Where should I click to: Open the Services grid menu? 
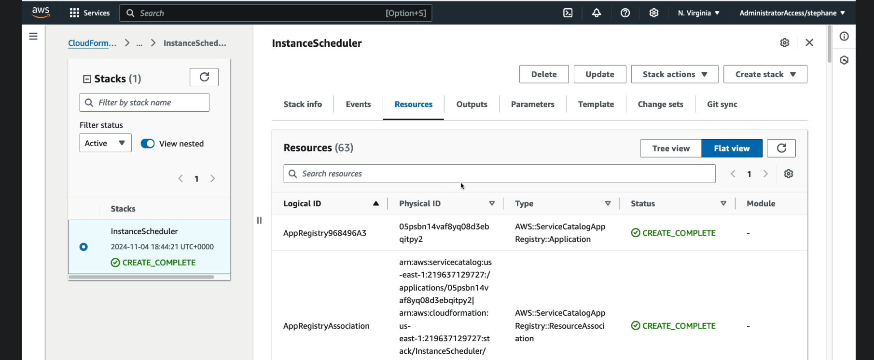(x=90, y=13)
